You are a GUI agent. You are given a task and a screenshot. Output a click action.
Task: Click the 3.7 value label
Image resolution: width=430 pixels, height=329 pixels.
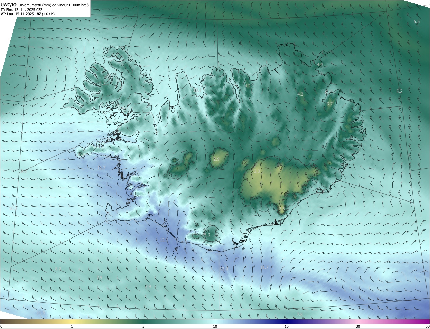pyautogui.click(x=330, y=104)
